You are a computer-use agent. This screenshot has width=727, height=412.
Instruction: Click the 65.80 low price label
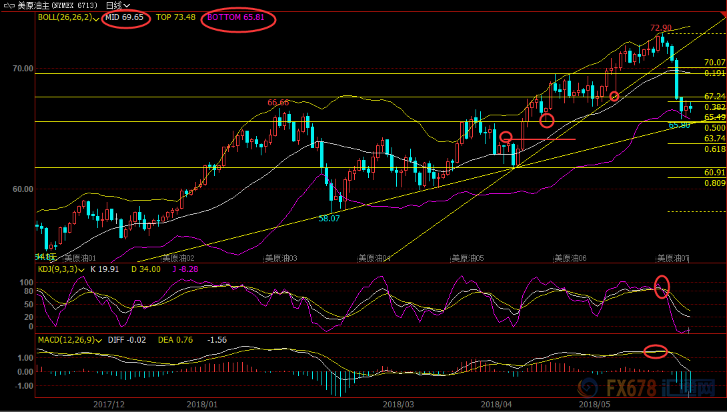[x=679, y=125]
